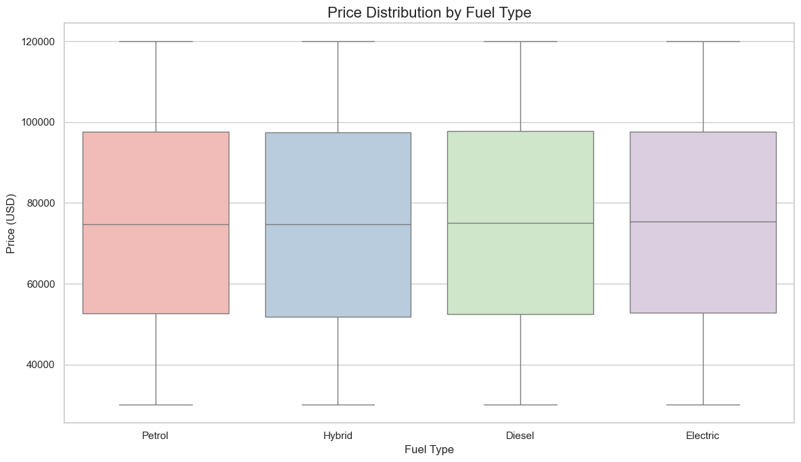Viewport: 801px width, 462px height.
Task: Click the pink Petrol box
Action: [x=156, y=270]
